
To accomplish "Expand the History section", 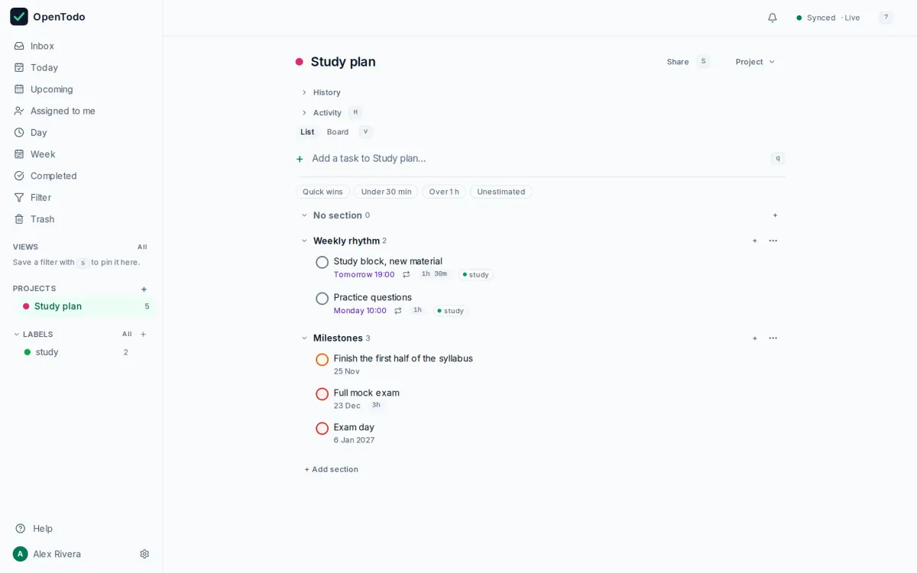I will (x=321, y=92).
